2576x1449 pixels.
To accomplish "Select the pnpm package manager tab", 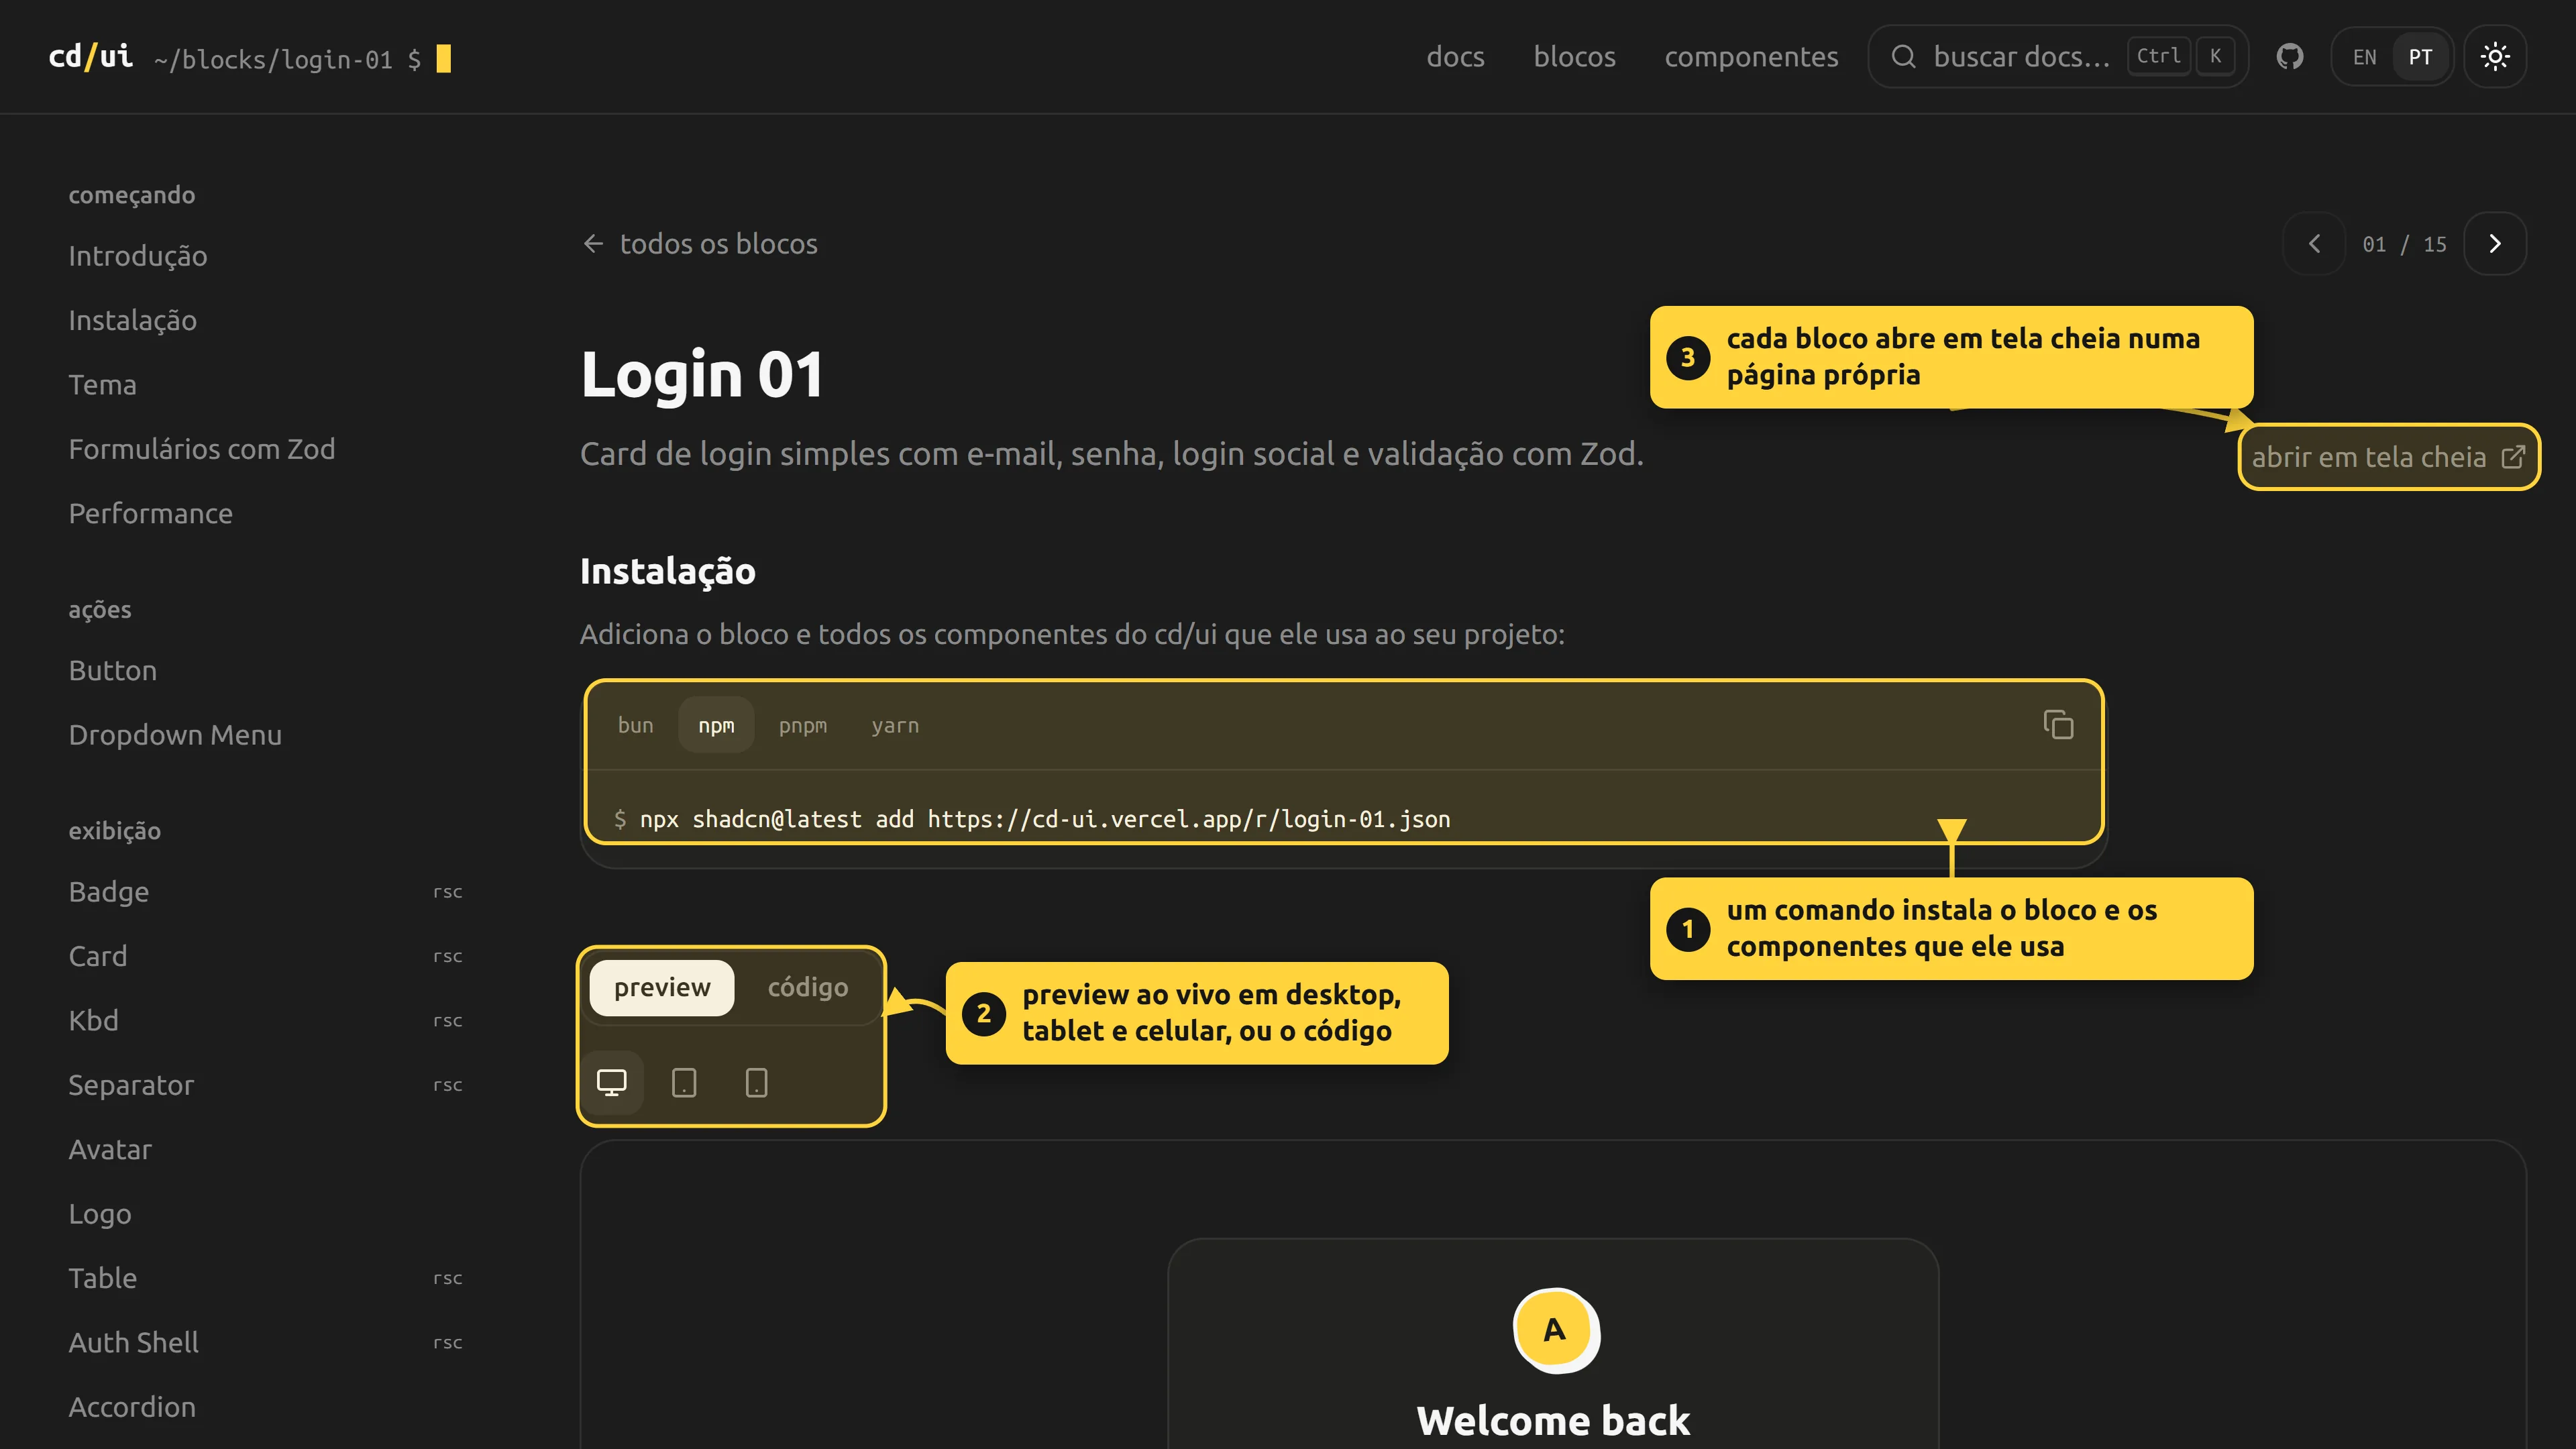I will pyautogui.click(x=802, y=725).
